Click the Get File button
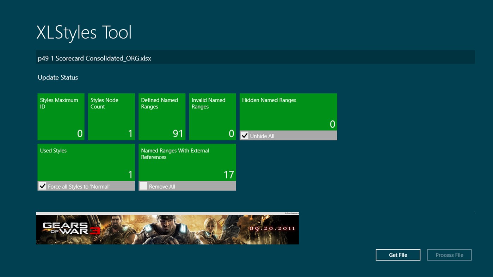 click(398, 255)
